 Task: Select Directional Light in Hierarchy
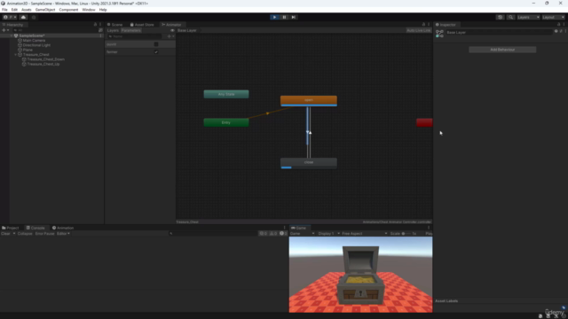36,45
